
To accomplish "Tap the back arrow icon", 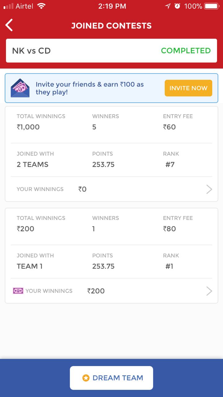I will click(9, 25).
